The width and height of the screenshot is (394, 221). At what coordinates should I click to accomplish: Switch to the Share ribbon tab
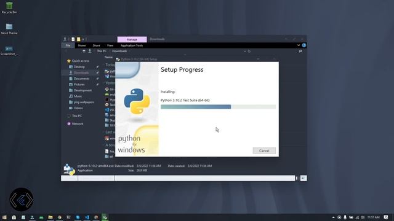[96, 45]
